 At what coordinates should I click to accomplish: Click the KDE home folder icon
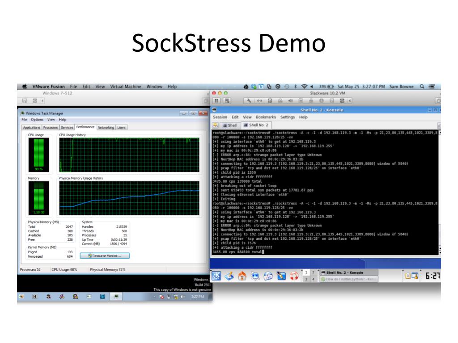click(242, 276)
